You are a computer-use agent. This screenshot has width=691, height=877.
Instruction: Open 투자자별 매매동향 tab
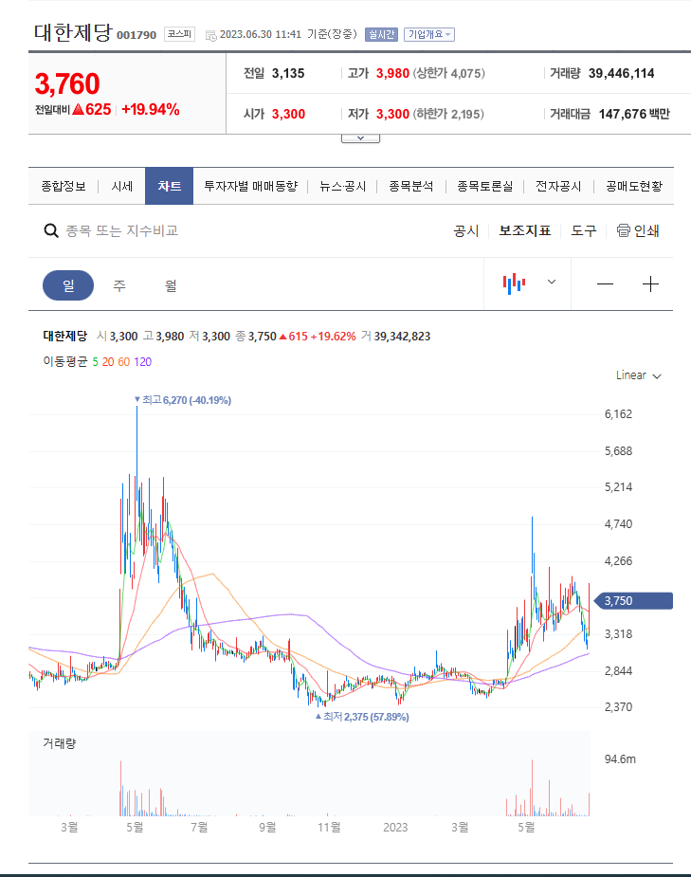point(250,186)
